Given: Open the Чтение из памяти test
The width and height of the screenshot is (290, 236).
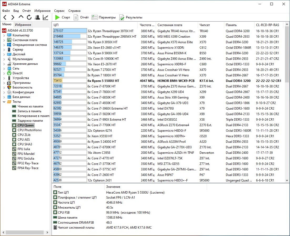Looking at the screenshot, I should (28, 106).
